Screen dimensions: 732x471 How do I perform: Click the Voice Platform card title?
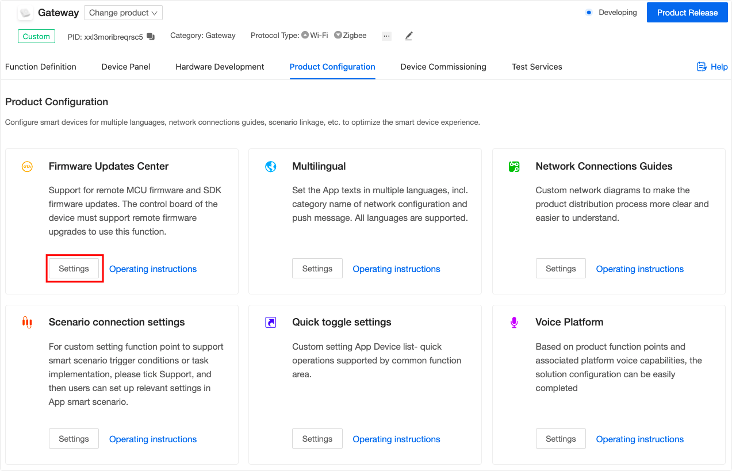click(569, 322)
